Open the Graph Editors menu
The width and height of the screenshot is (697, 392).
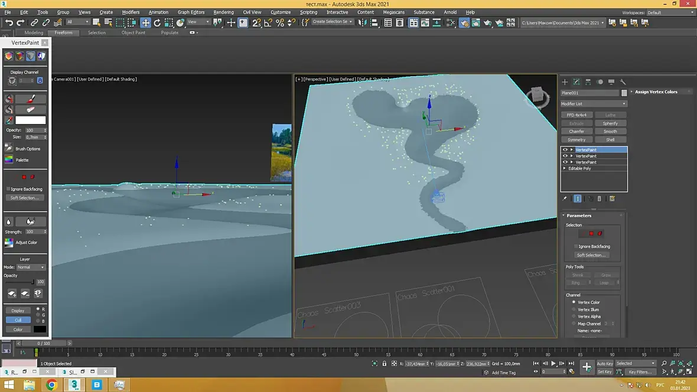(191, 12)
